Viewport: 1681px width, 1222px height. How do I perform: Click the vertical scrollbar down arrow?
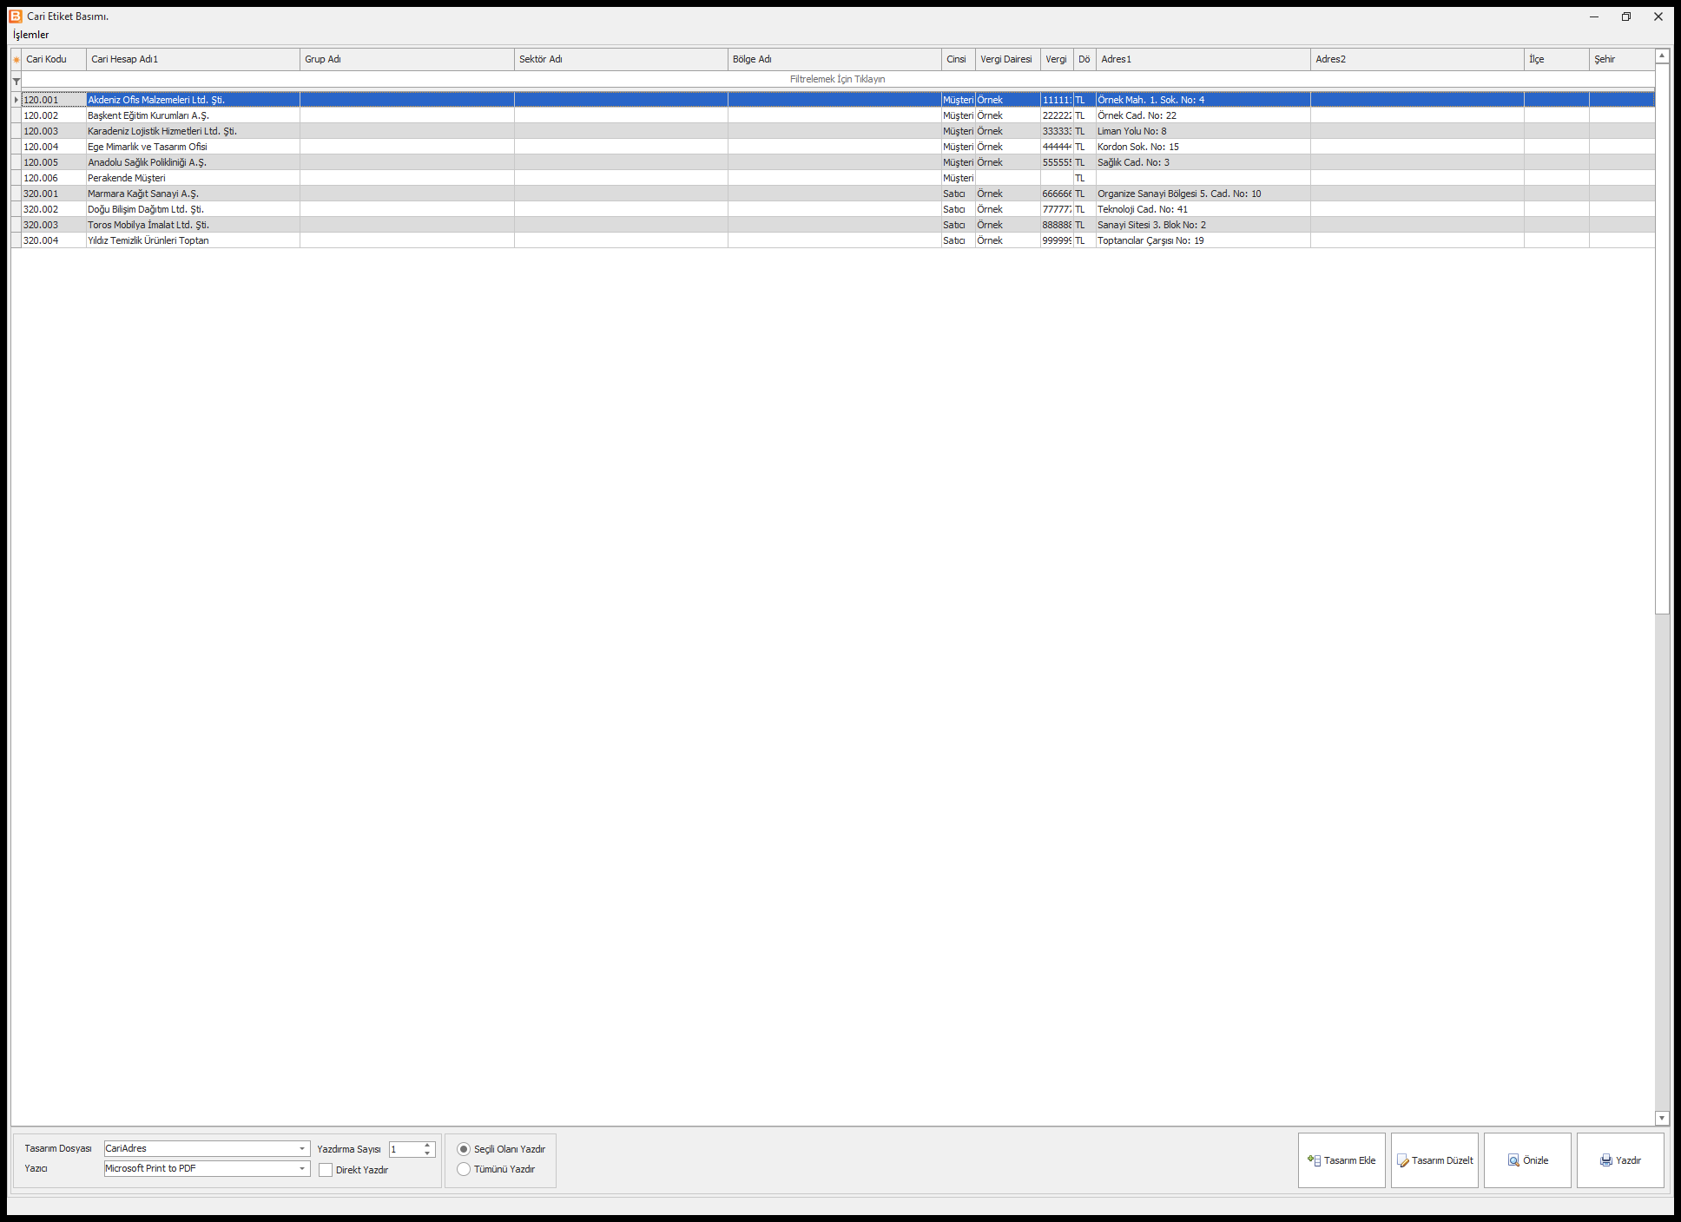(x=1662, y=1118)
